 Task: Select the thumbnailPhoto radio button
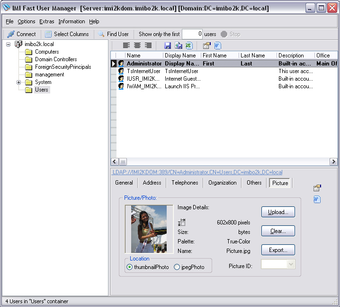pyautogui.click(x=129, y=267)
